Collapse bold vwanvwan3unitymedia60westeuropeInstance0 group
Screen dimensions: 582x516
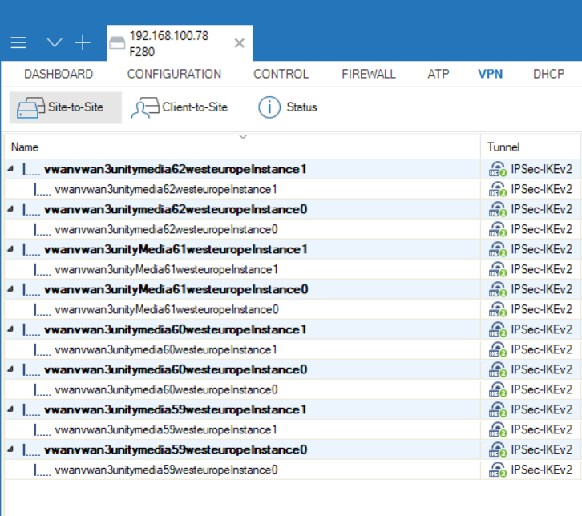[x=10, y=369]
